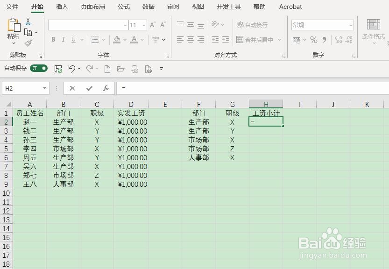Click the Decrease Font Size icon

[163, 25]
